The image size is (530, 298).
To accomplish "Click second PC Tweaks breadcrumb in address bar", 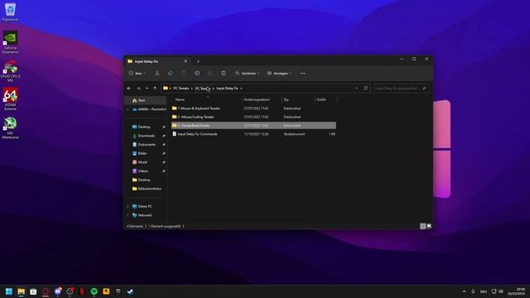I will (203, 89).
